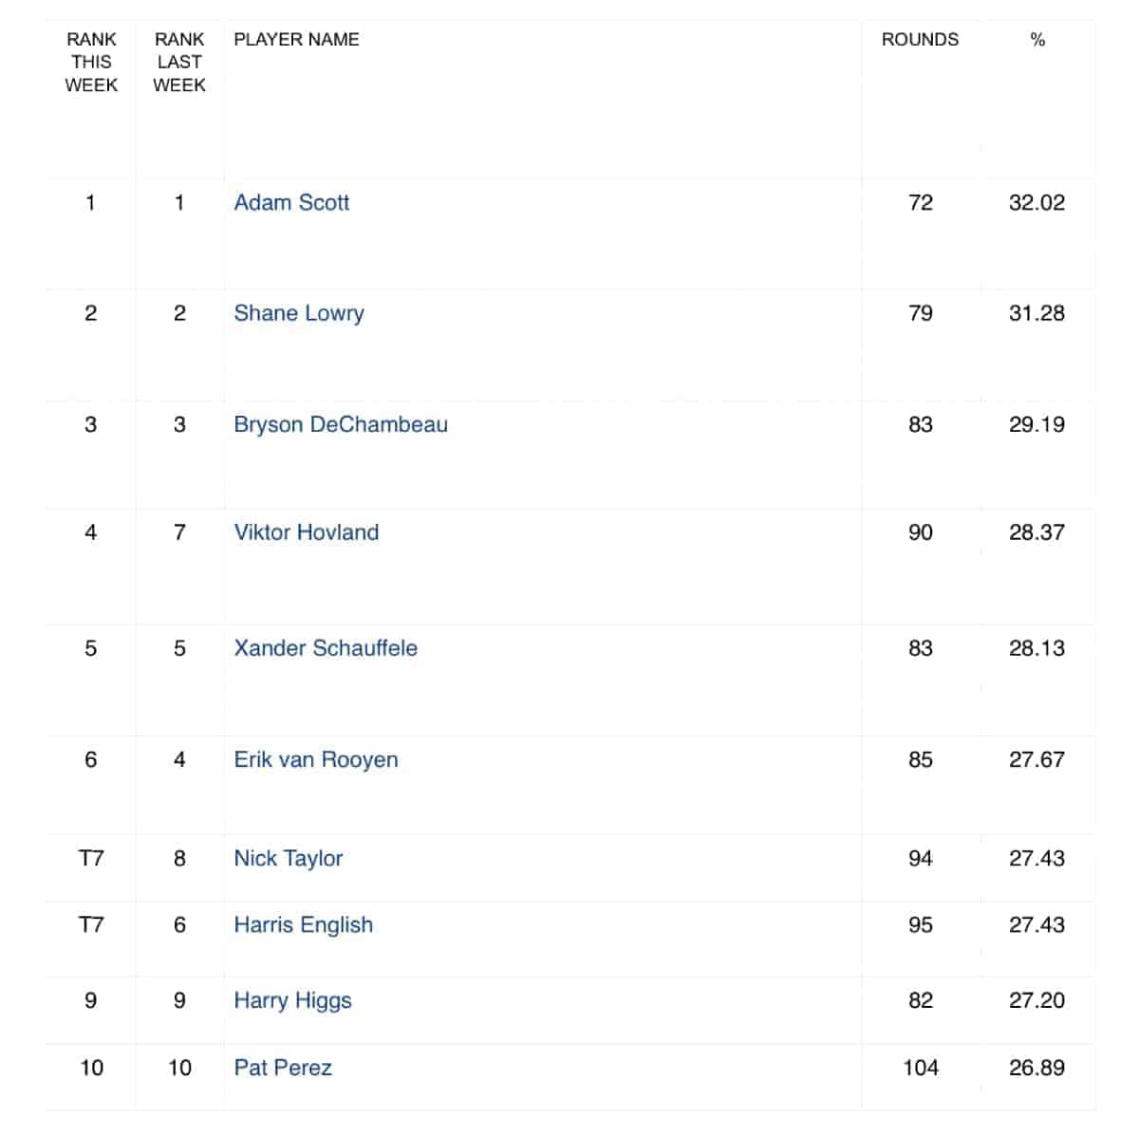Open Adam Scott player link
The image size is (1139, 1136).
[x=291, y=202]
